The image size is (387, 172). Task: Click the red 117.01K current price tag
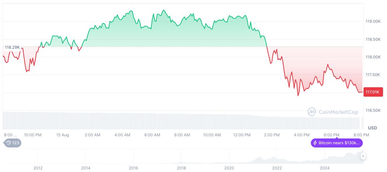point(373,92)
